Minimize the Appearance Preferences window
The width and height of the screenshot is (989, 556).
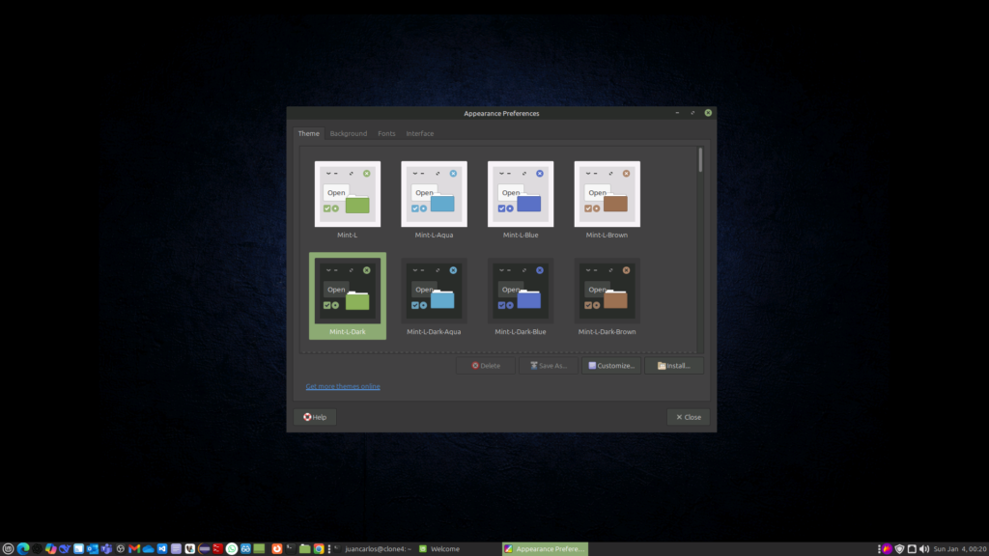(x=677, y=113)
